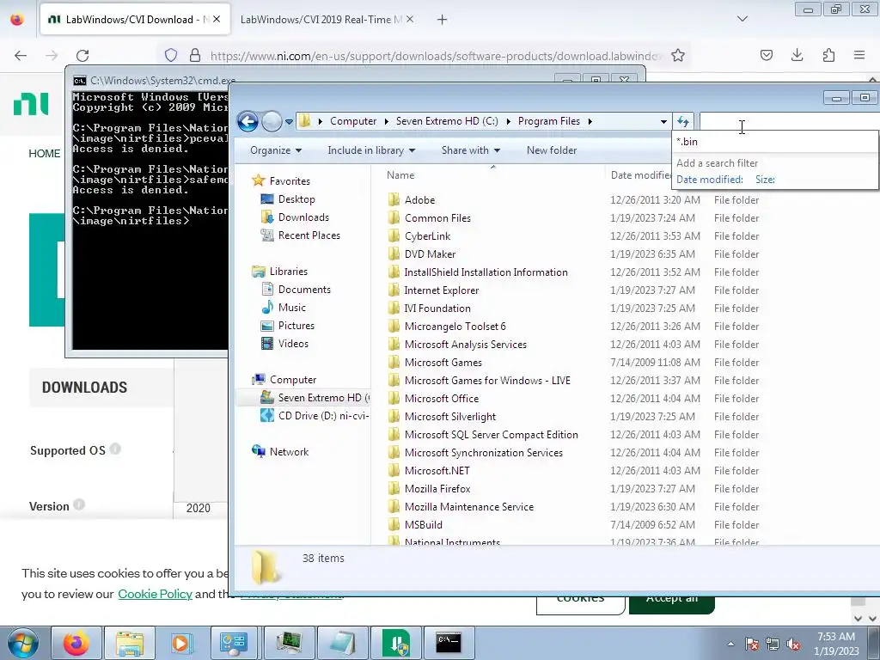List all tabs dropdown in Firefox

coord(742,19)
